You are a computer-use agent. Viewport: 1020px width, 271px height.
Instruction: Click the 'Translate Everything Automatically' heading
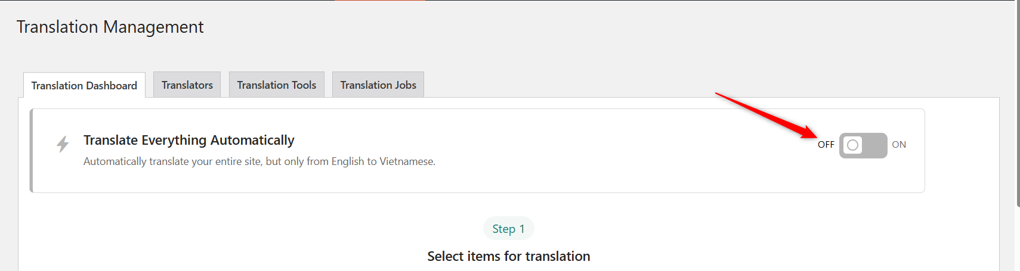[189, 140]
